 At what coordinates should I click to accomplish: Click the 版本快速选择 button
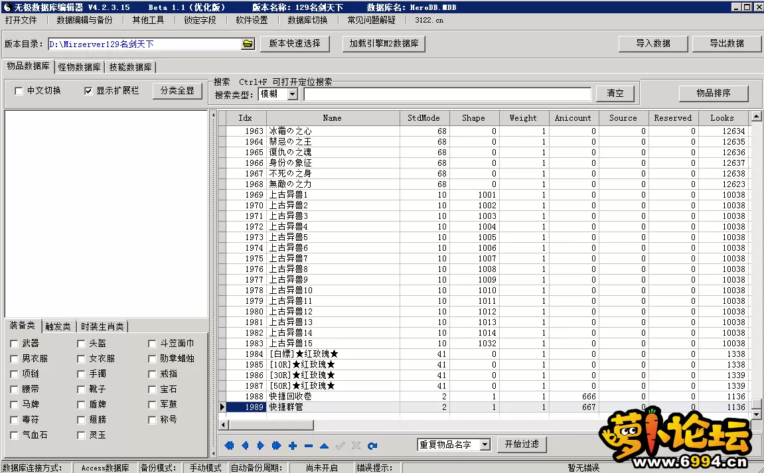[295, 43]
